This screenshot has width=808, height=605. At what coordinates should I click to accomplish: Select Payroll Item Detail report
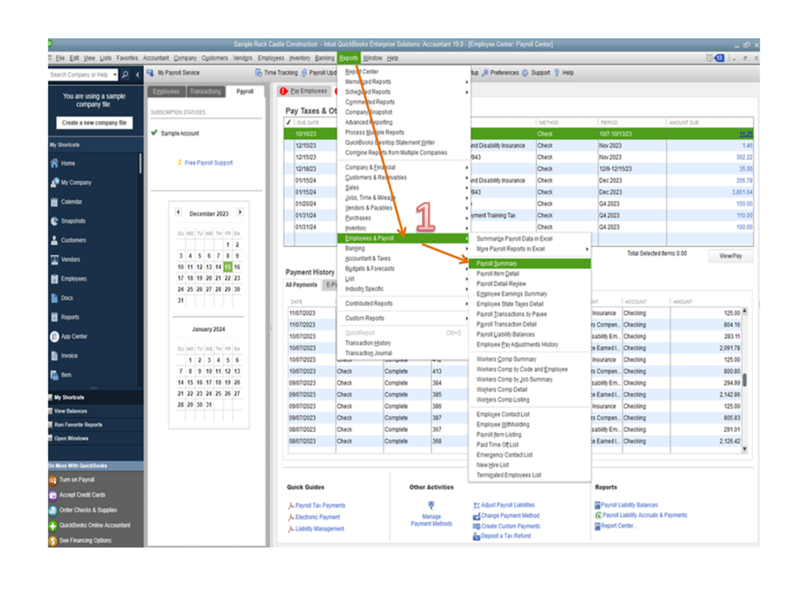[x=530, y=274]
